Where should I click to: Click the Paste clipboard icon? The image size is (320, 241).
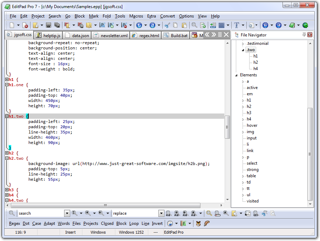coord(184,25)
